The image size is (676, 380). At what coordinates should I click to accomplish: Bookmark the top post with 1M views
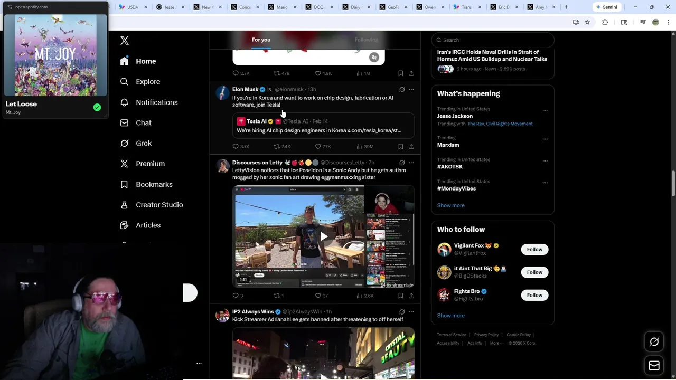[401, 73]
